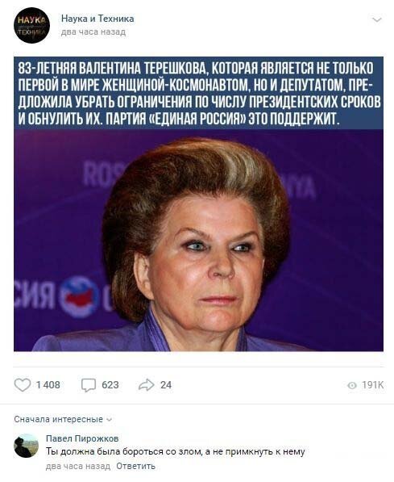
Task: Open the Наука и Техника group avatar
Action: 32,25
